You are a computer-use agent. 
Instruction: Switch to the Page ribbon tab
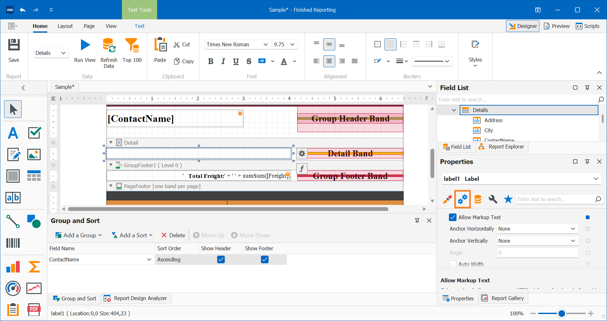[89, 26]
